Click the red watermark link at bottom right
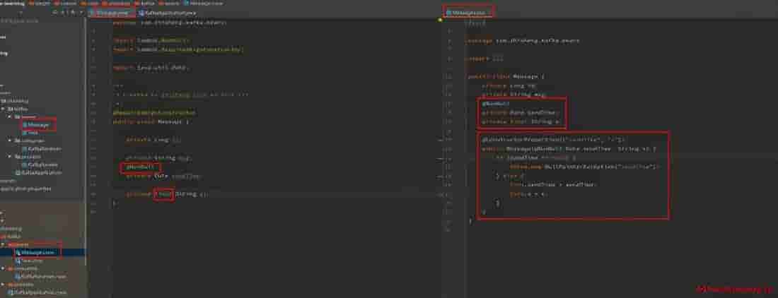778x298 pixels. (734, 290)
